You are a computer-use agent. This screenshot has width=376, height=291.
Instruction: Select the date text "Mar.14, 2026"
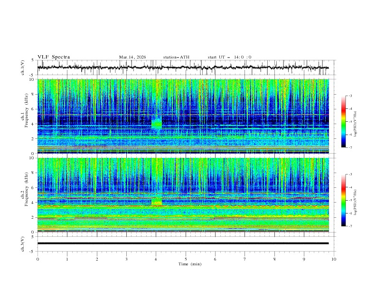click(x=132, y=57)
